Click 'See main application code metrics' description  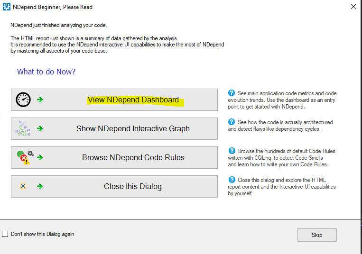(282, 100)
